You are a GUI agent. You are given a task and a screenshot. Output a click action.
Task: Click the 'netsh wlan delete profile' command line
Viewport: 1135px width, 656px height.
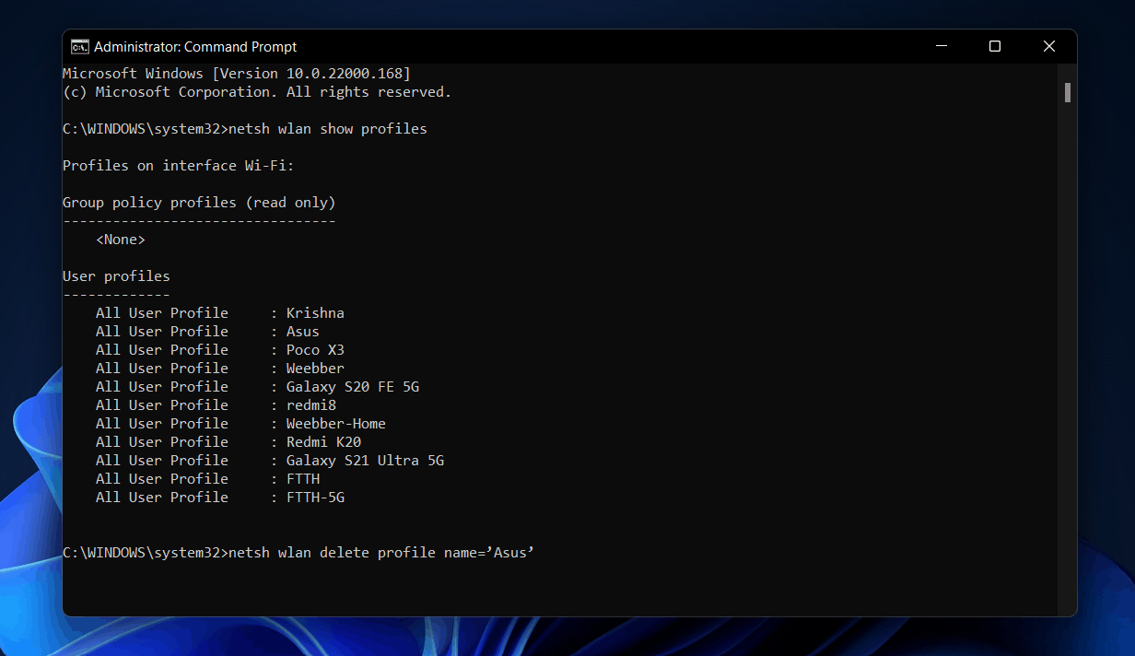click(x=380, y=553)
